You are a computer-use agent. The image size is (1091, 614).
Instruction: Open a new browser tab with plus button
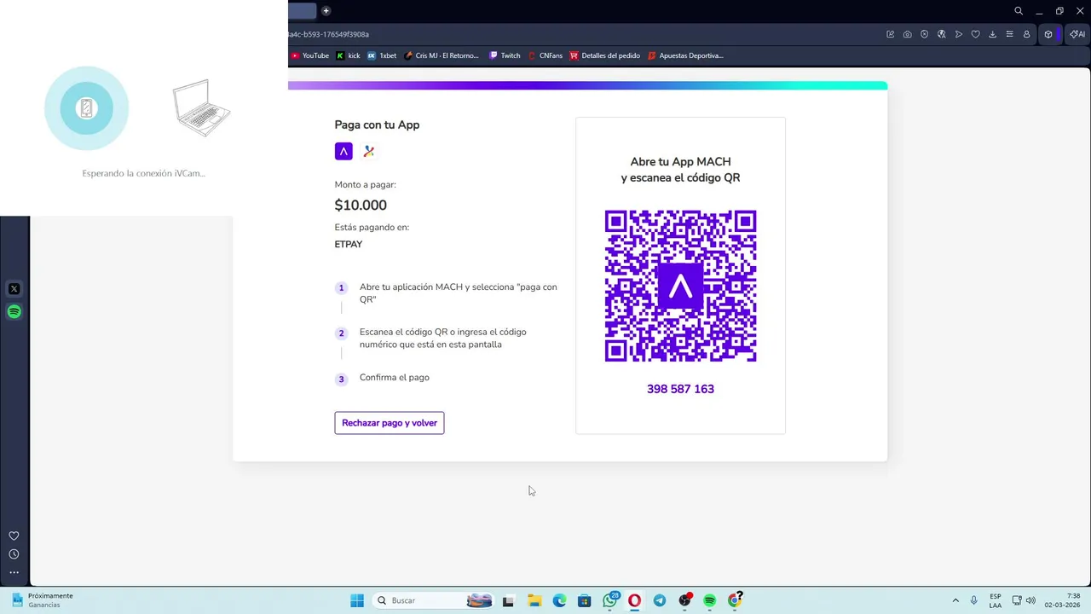click(x=326, y=11)
